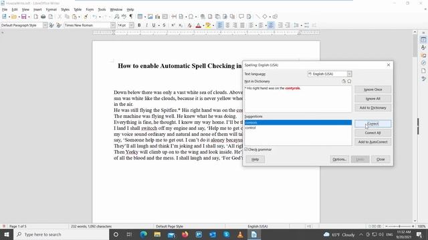Click the Update Selected Style icon
Image resolution: width=428 pixels, height=240 pixels.
click(51, 25)
